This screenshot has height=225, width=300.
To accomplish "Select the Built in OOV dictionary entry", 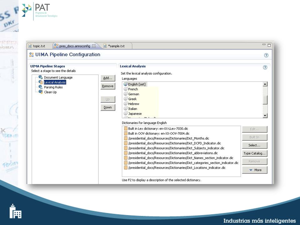I will tap(159, 133).
